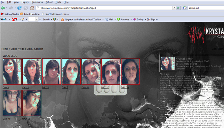Viewport: 224px width, 128px height.
Task: Open the History menu
Action: (25, 2)
